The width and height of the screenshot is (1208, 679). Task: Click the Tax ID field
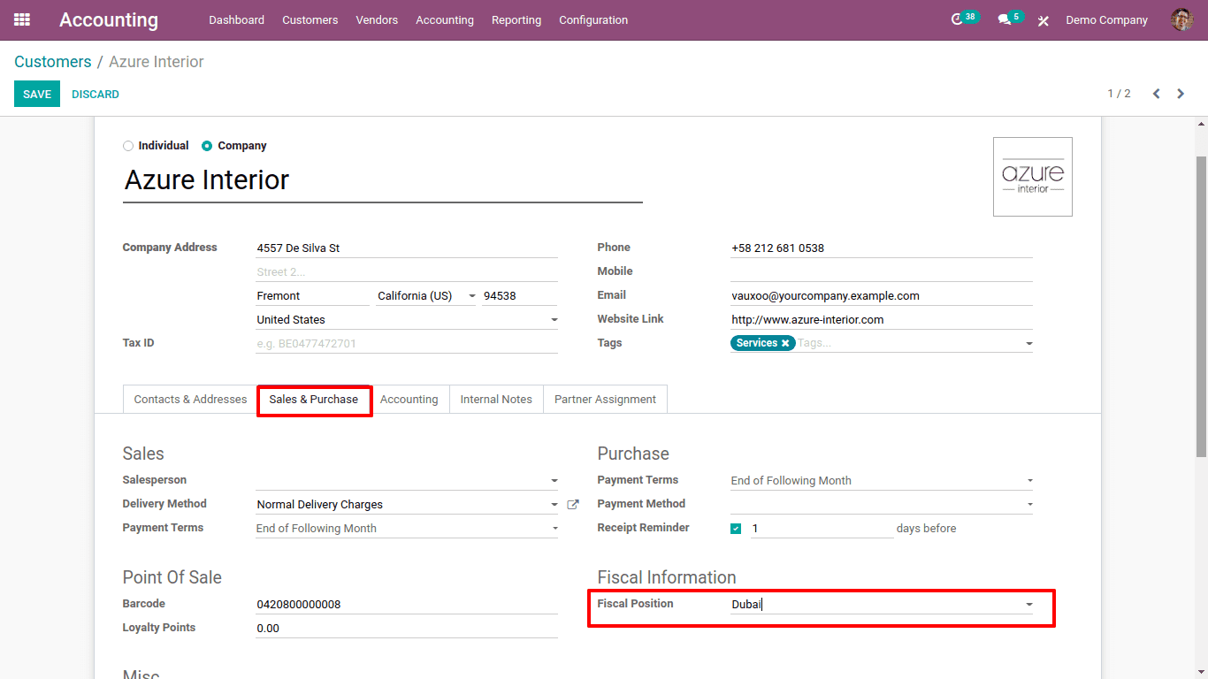[407, 344]
